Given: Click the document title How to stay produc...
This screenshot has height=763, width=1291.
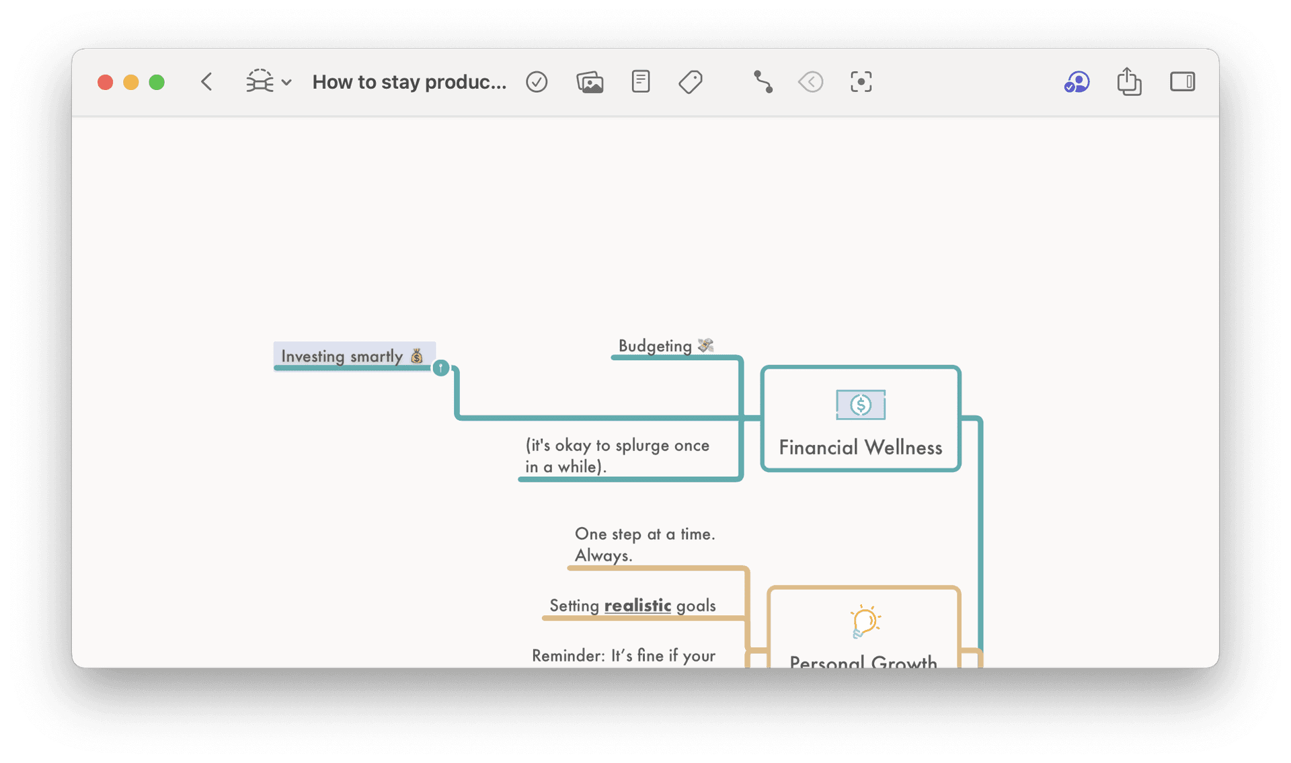Looking at the screenshot, I should tap(409, 82).
